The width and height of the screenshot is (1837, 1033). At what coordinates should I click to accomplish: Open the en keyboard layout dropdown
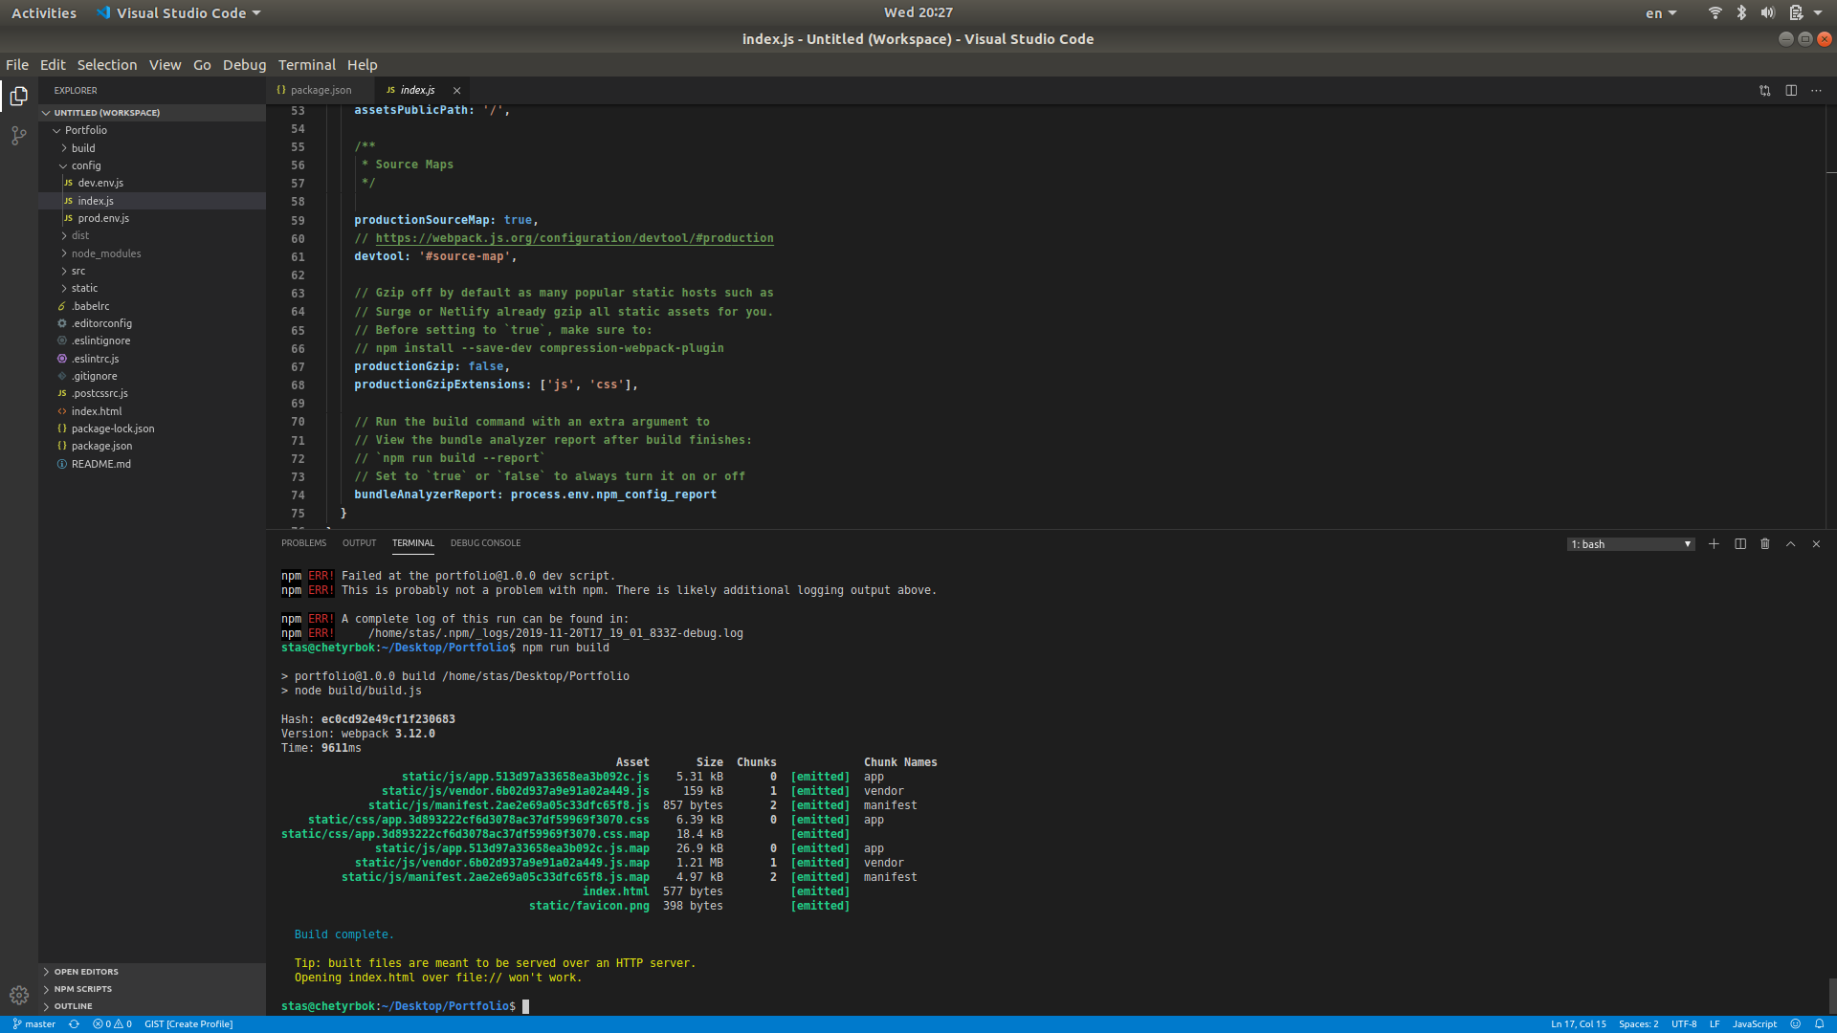point(1661,13)
